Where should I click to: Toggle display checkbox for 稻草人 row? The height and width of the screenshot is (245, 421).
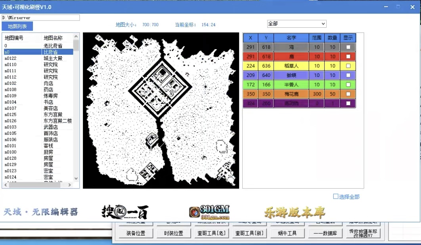pos(348,66)
